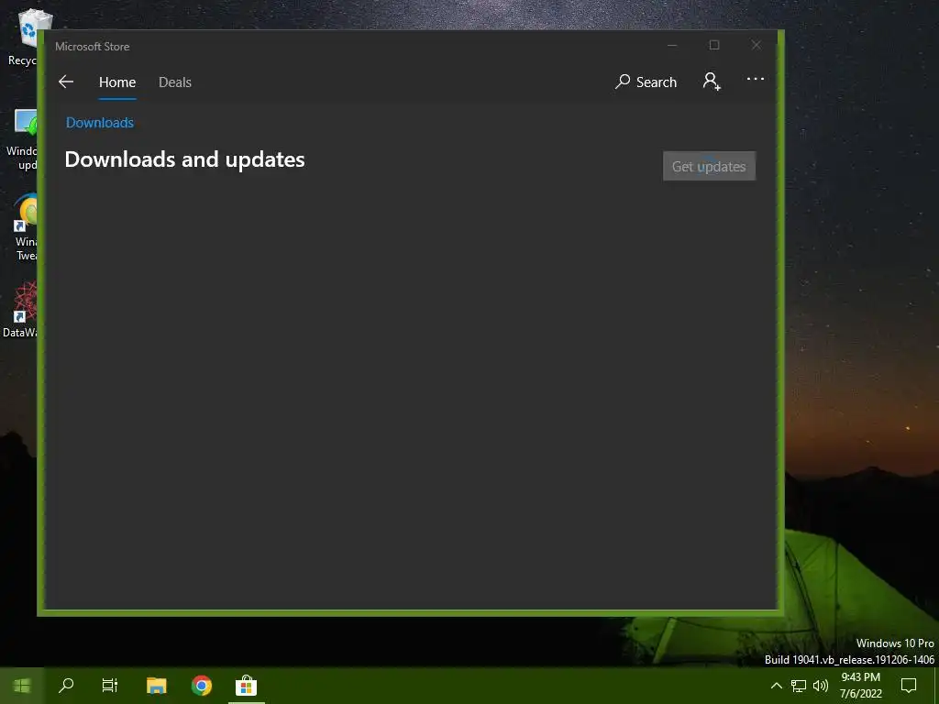The height and width of the screenshot is (704, 939).
Task: Maximize the Microsoft Store window
Action: (x=713, y=46)
